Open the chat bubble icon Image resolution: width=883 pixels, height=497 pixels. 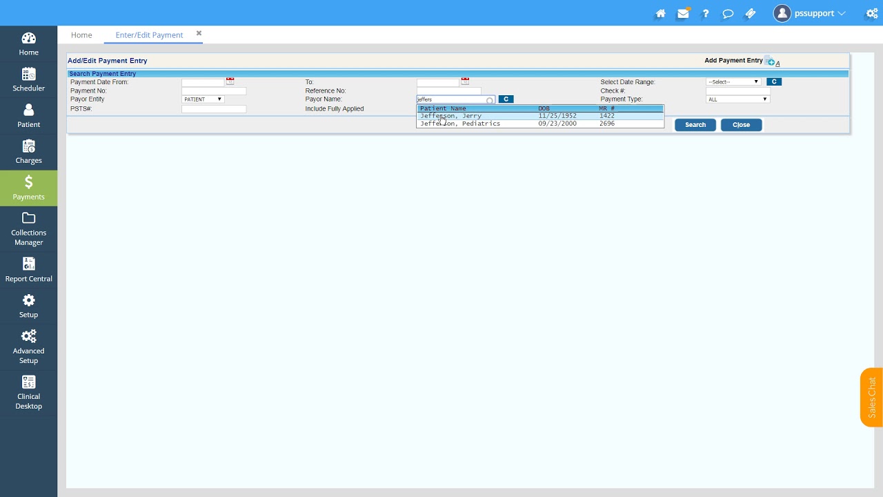pos(728,13)
